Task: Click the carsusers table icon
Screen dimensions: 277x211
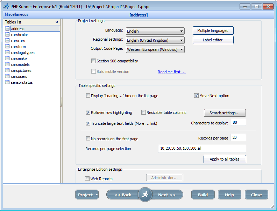Action: 7,76
